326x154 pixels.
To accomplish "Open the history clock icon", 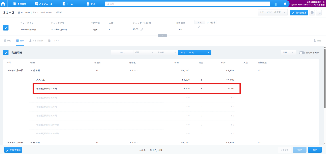I will tap(319, 13).
